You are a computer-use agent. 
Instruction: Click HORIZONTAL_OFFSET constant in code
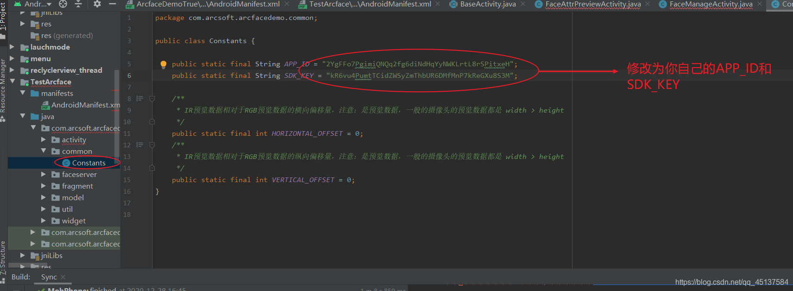click(307, 133)
